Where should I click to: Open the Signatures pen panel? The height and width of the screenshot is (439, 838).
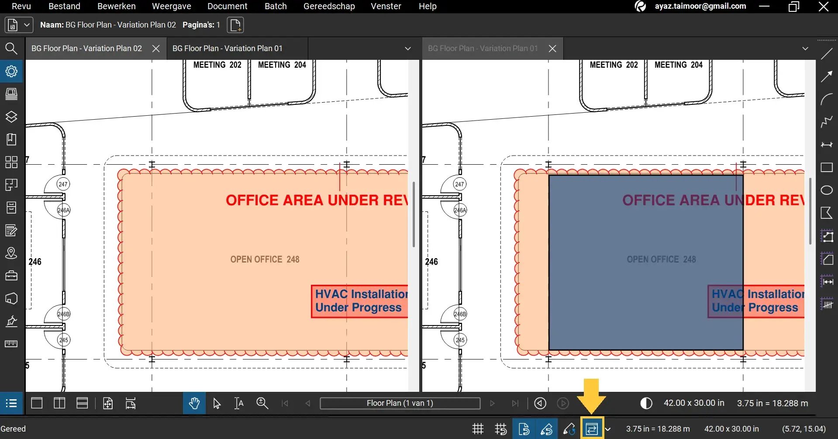[11, 321]
